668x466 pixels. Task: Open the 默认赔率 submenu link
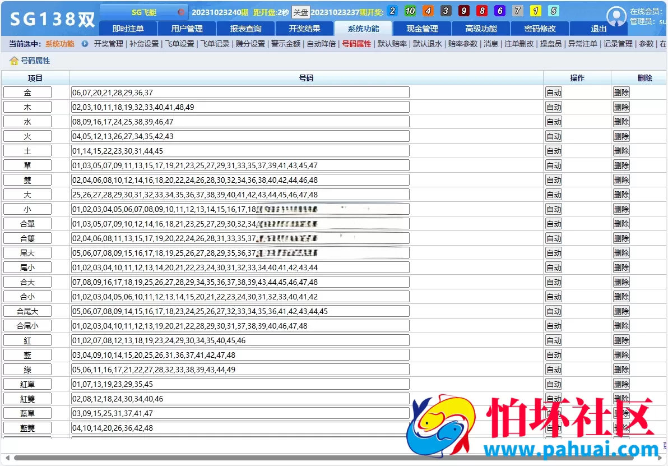(x=392, y=44)
